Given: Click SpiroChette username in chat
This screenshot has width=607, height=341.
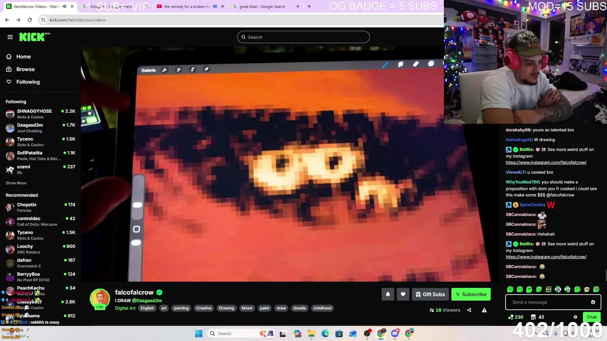Looking at the screenshot, I should [x=532, y=205].
